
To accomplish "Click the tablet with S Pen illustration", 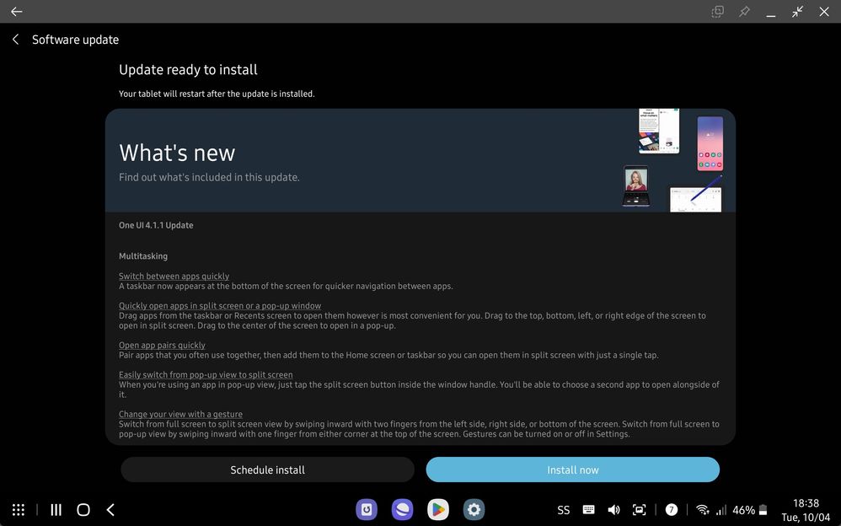I will tap(696, 194).
